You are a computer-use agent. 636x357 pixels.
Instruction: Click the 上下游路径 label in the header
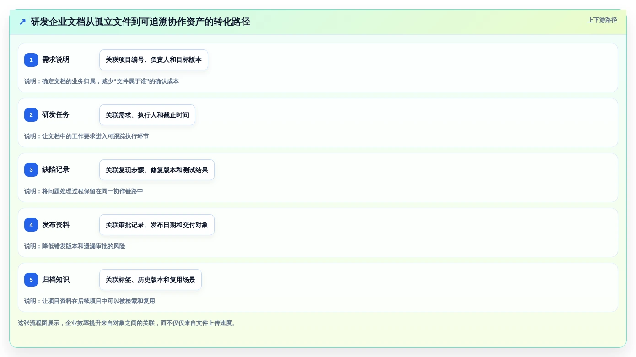(x=602, y=20)
